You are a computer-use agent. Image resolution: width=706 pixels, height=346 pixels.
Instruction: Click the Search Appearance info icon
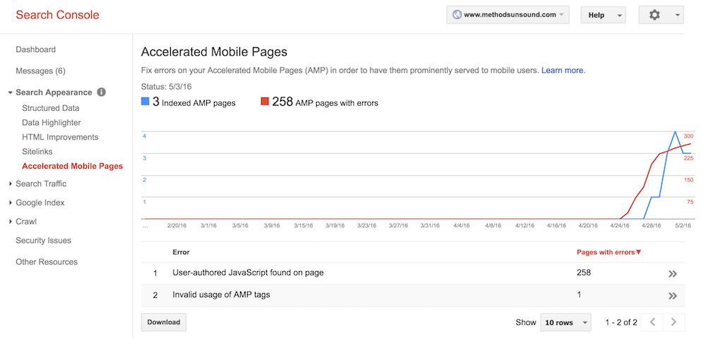coord(102,93)
